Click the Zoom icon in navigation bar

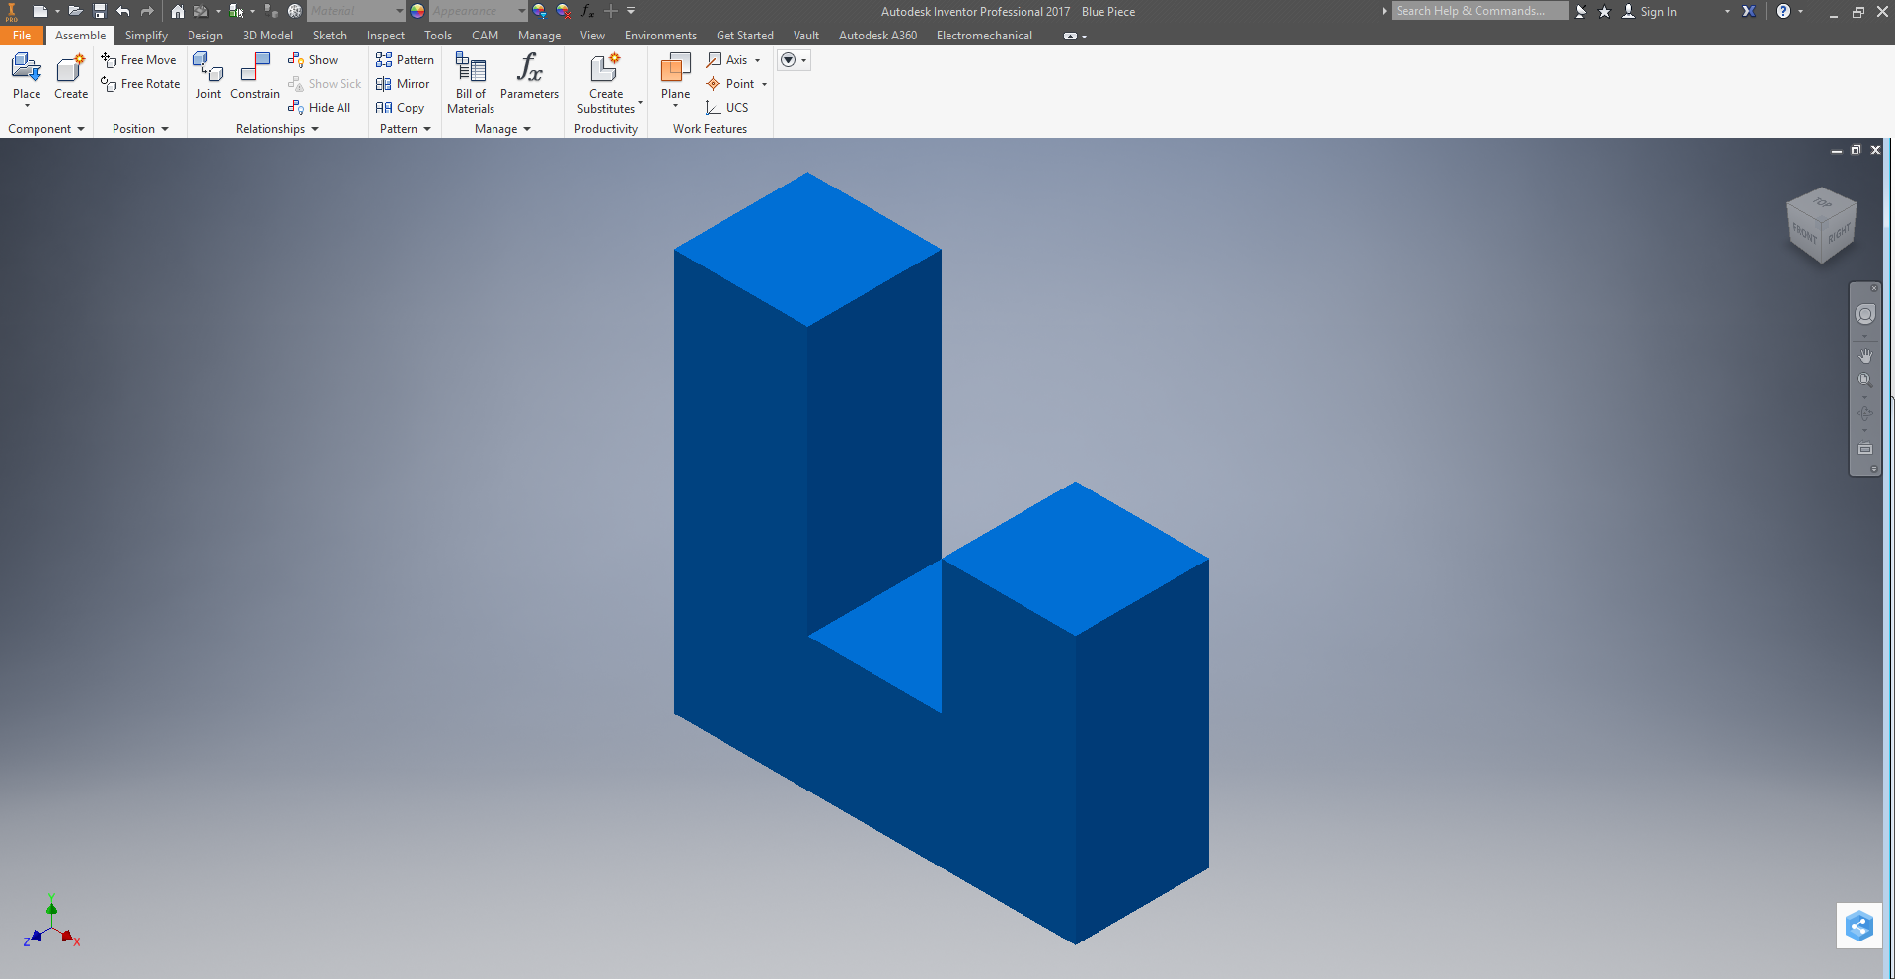point(1864,380)
